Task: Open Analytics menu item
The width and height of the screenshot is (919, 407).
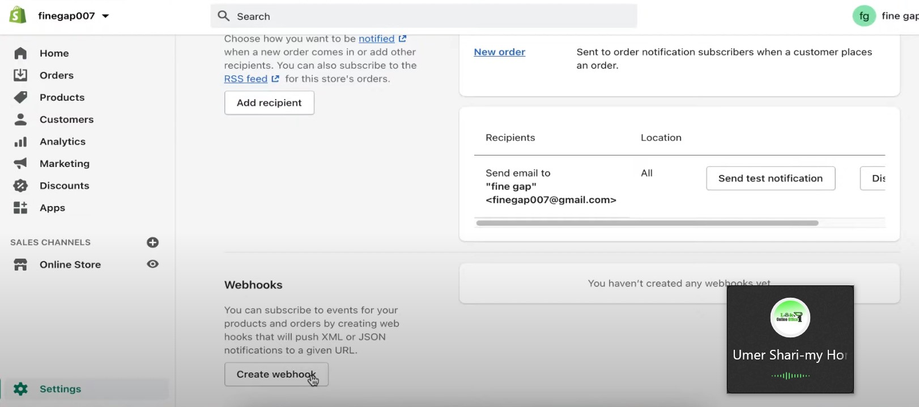Action: [63, 142]
